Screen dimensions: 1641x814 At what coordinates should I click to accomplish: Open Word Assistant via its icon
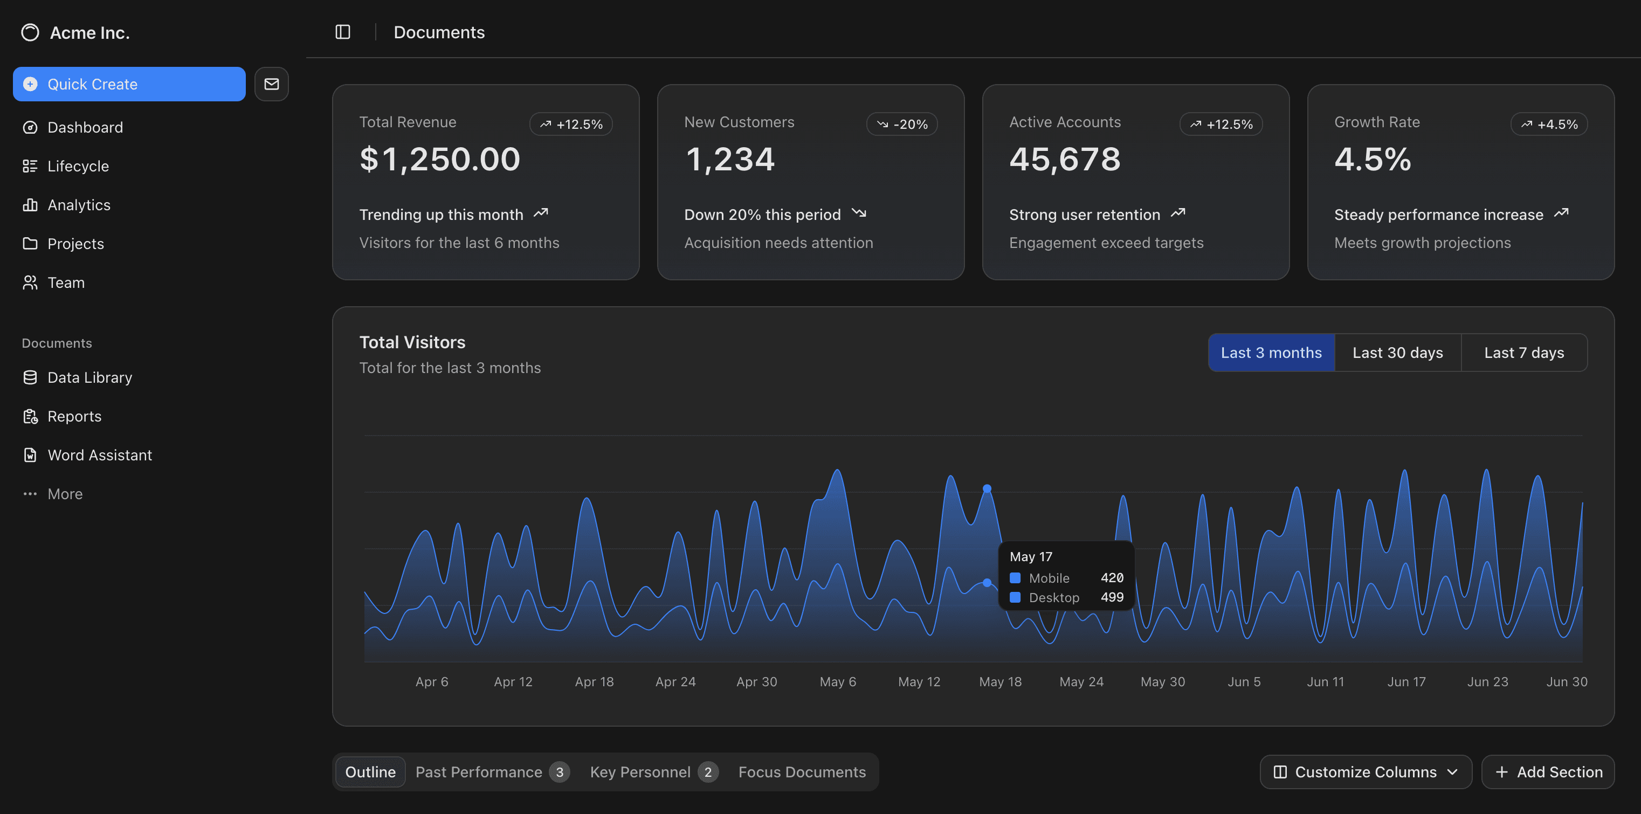[x=30, y=455]
